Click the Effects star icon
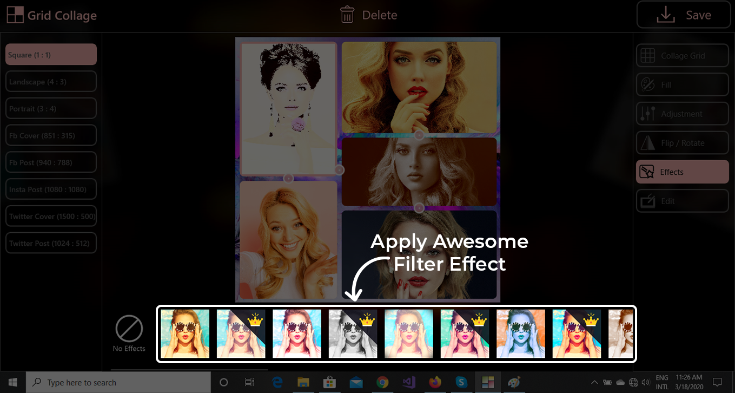The width and height of the screenshot is (735, 393). point(647,172)
